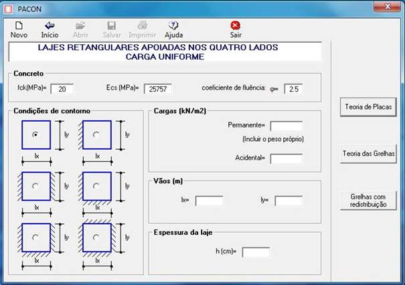
Task: Open the Ajuda help icon
Action: pos(173,26)
